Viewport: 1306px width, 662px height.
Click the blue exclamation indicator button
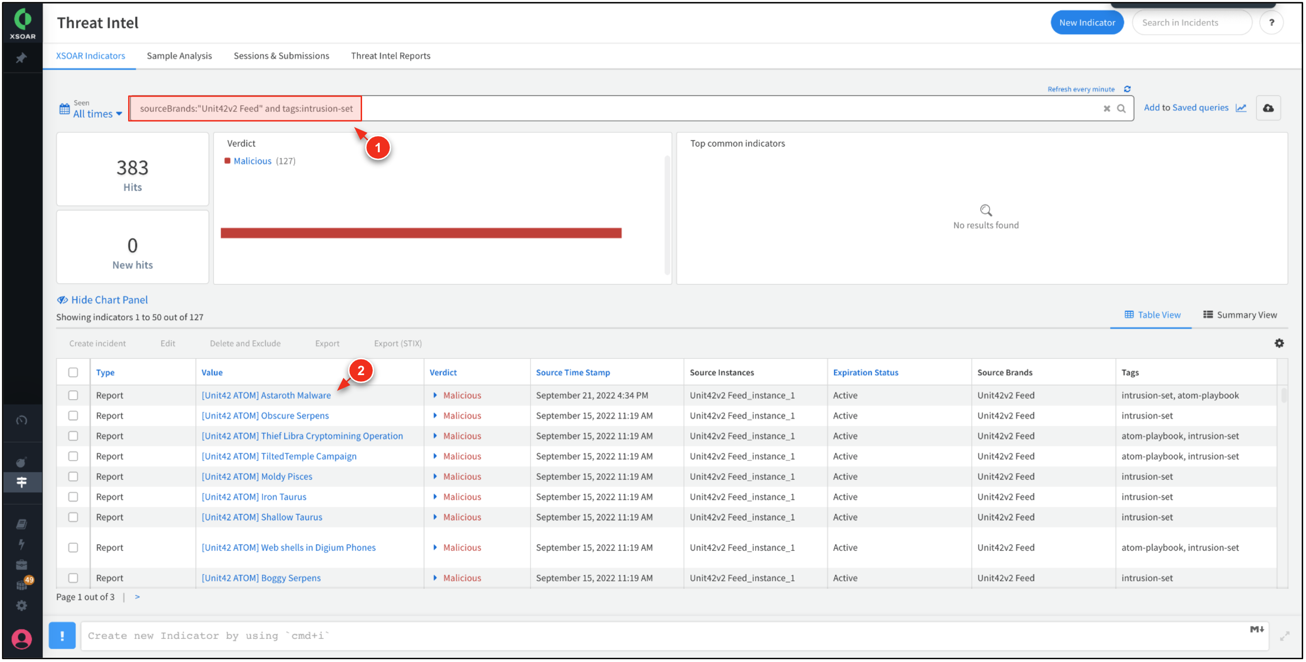click(62, 635)
